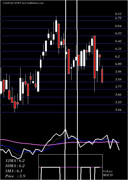Click the 6.09 price level label
128x180 pixels.
point(118,64)
